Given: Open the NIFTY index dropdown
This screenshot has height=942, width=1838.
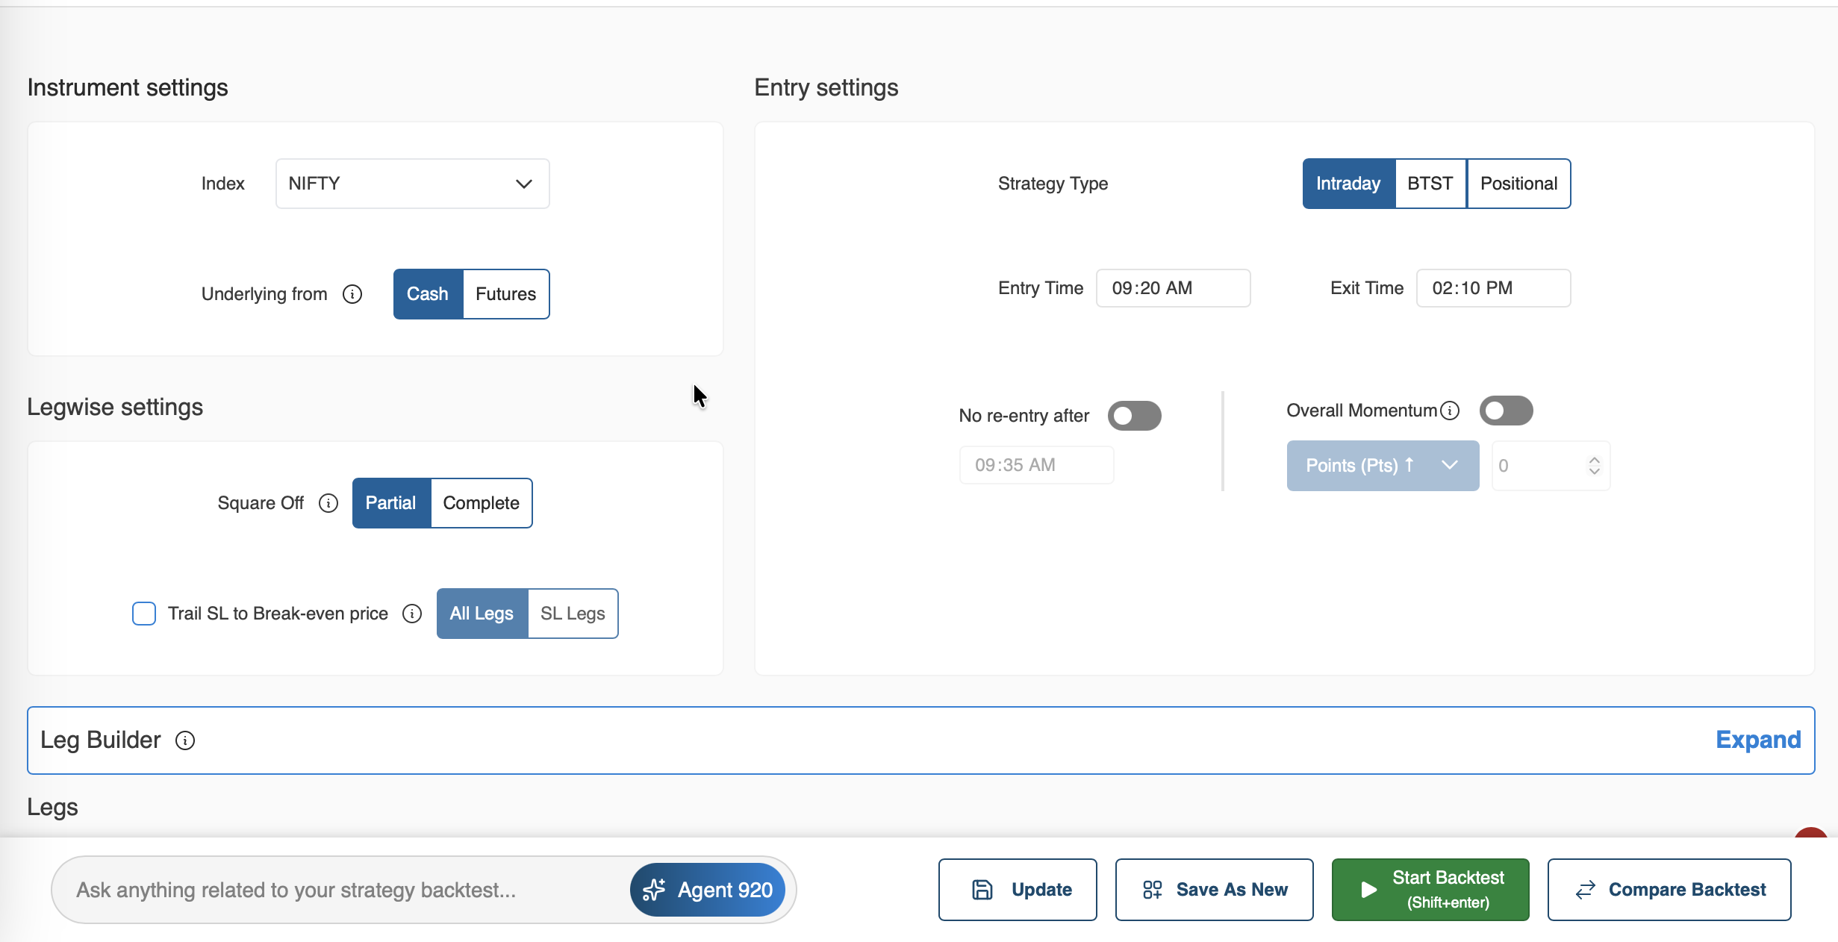Looking at the screenshot, I should 412,184.
